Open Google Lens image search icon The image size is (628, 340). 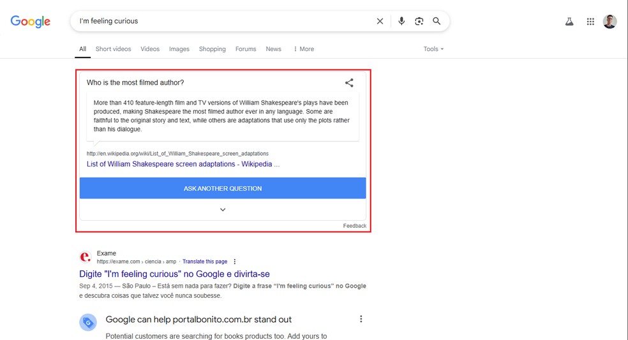[419, 21]
